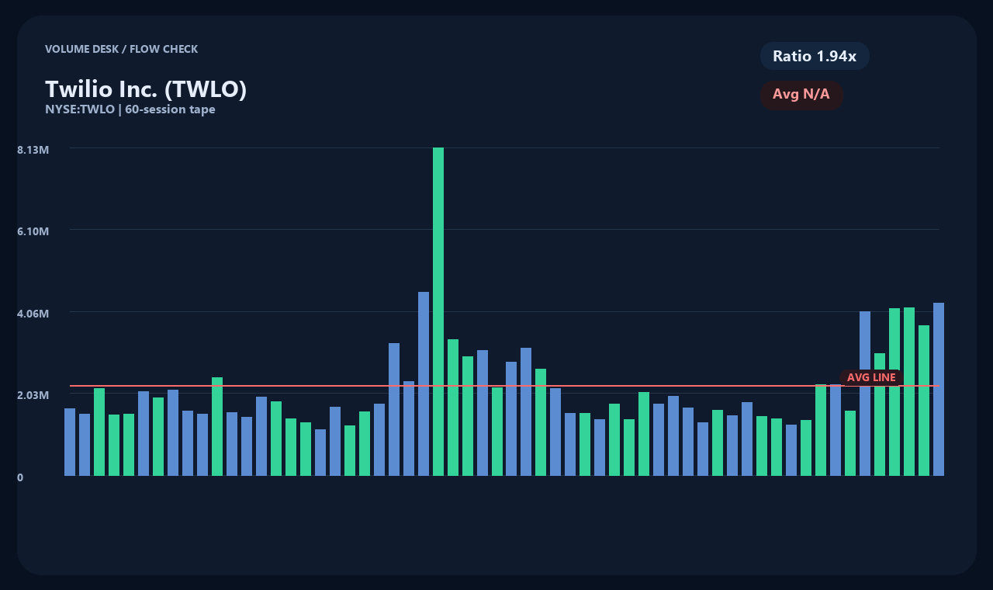Screen dimensions: 993x590
Task: Click the VOLUME DESK / FLOW CHECK header
Action: click(122, 49)
